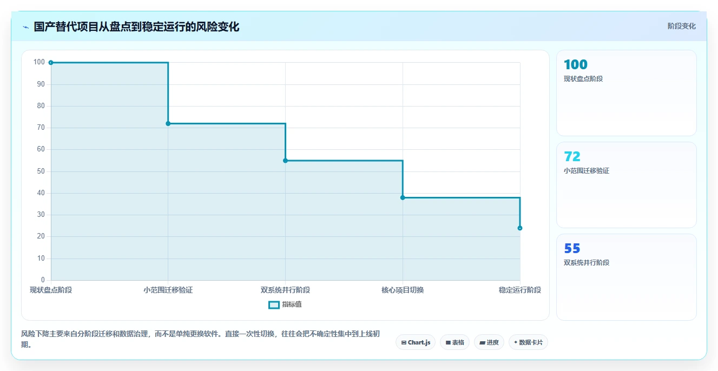Click the y-axis value 0

(43, 280)
